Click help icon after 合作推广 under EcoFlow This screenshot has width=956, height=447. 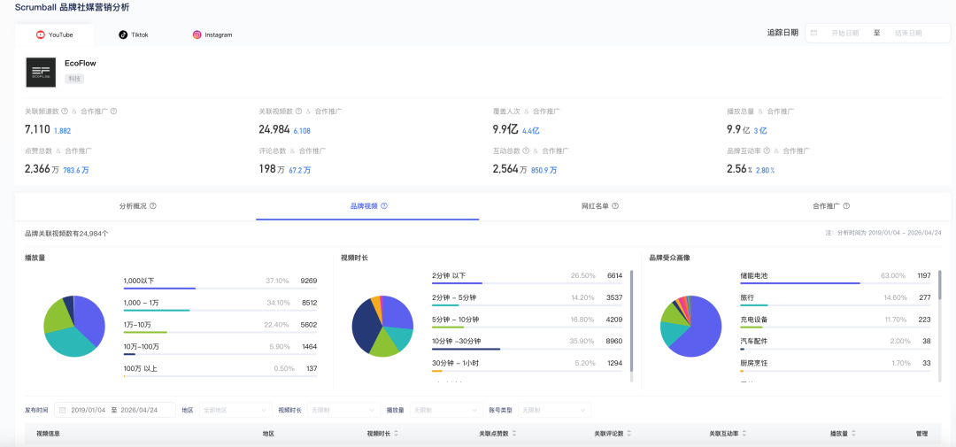click(x=113, y=112)
